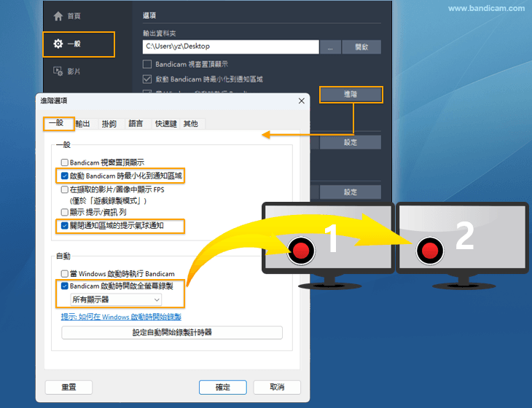
Task: Open the Home (首頁) sidebar item
Action: tap(67, 16)
